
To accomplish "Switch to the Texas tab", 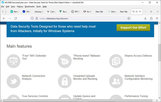I will (63, 12).
